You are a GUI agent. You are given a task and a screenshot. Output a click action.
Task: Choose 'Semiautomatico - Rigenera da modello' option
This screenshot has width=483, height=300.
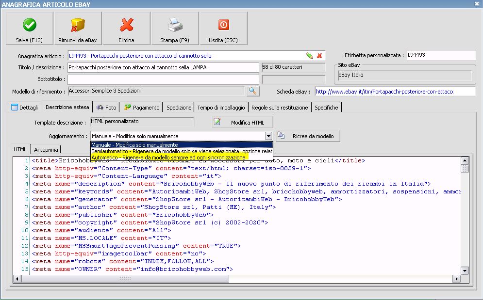tap(182, 151)
